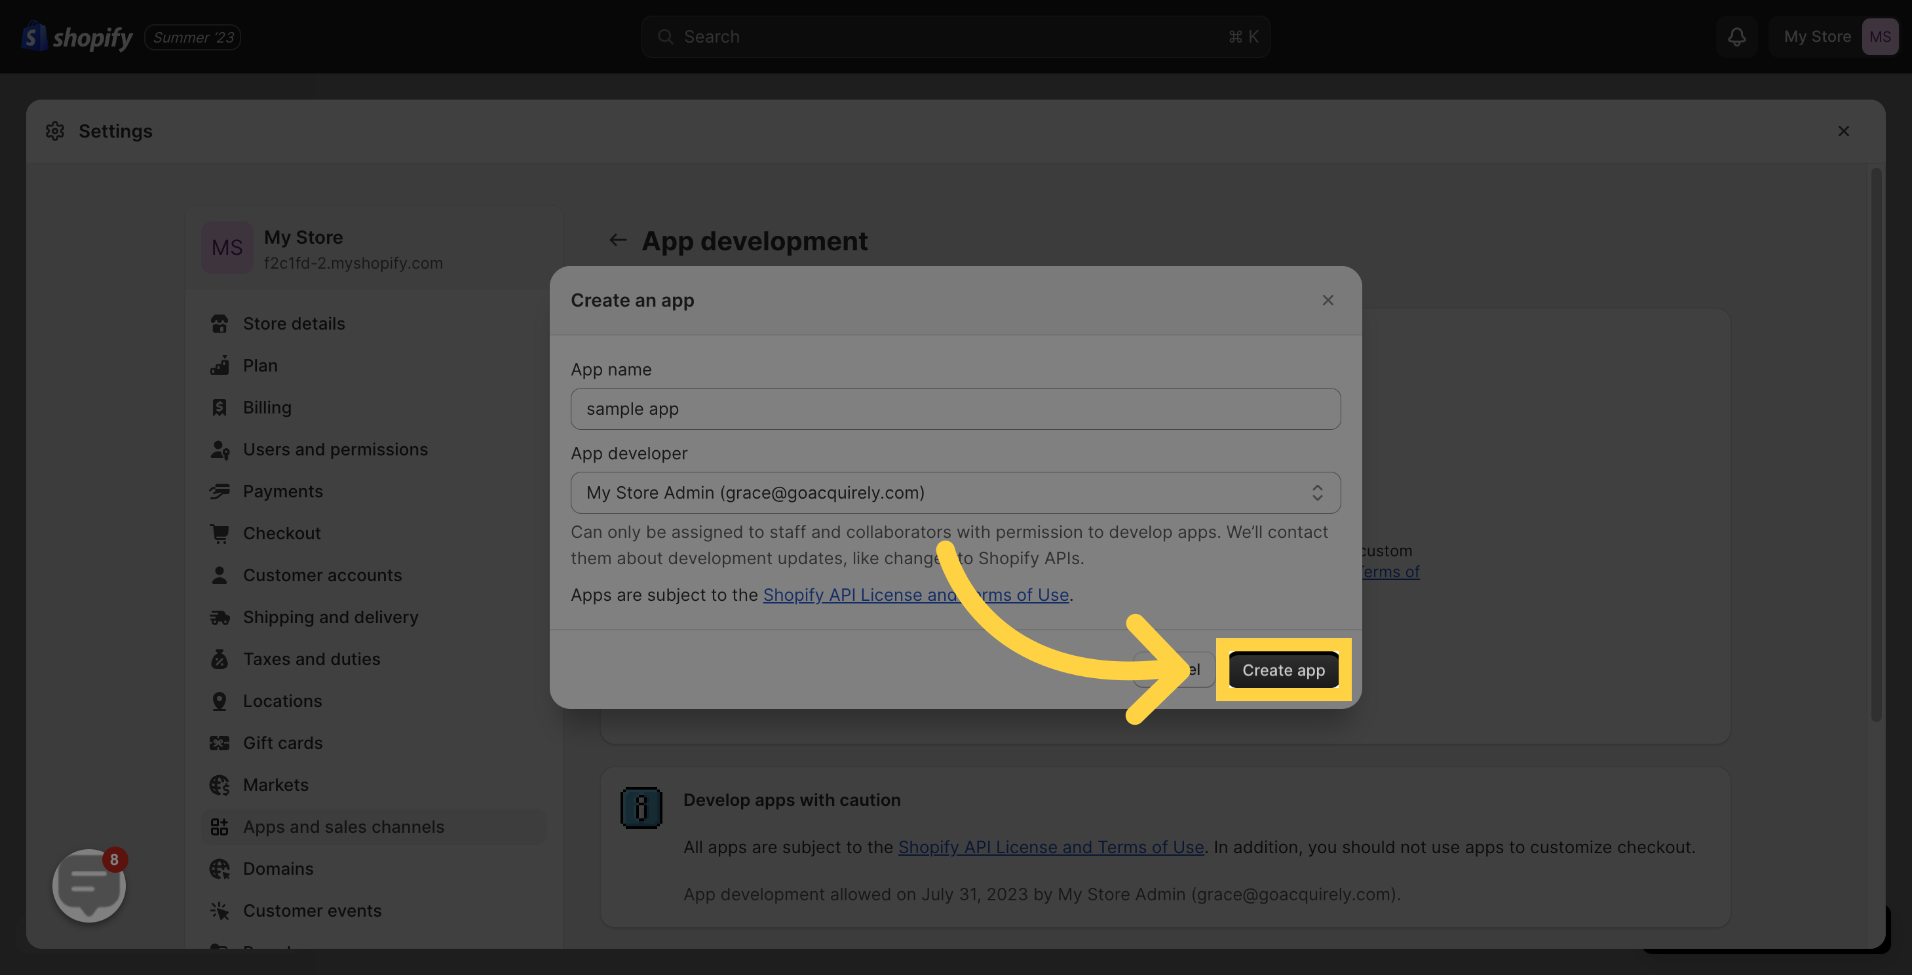This screenshot has height=975, width=1912.
Task: Click the info icon beside Develop apps with caution
Action: [x=641, y=808]
